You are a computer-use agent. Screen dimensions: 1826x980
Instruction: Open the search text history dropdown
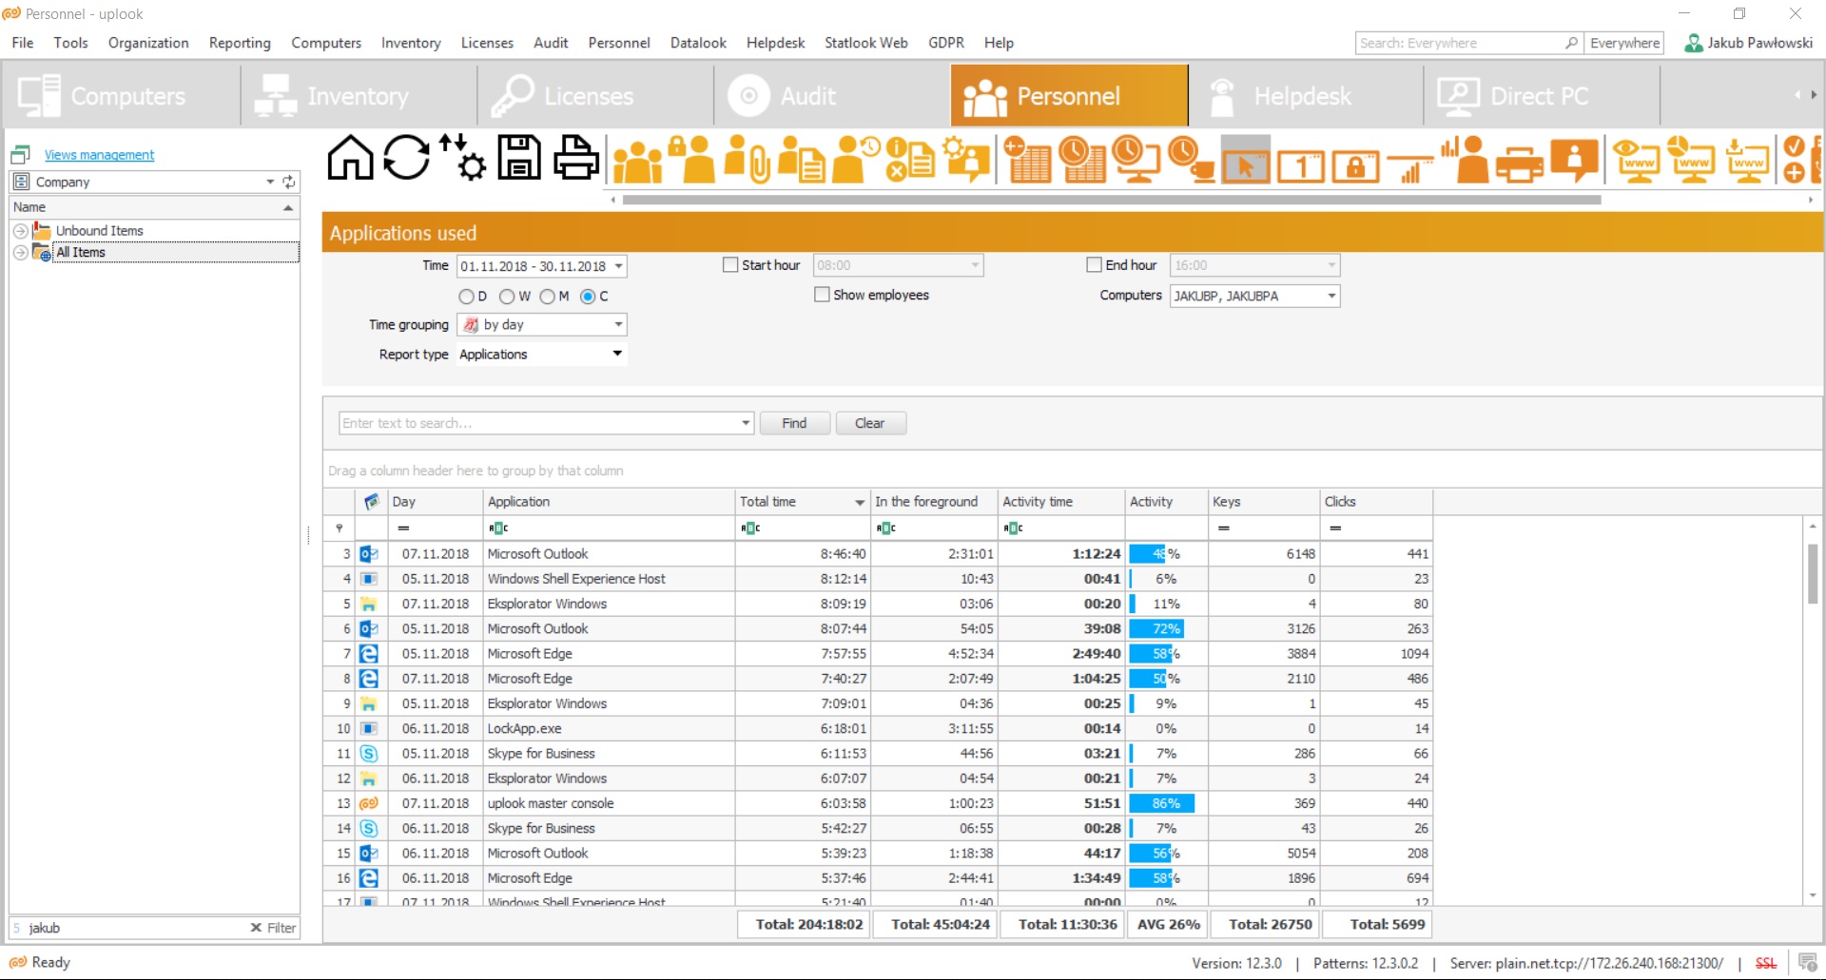746,423
